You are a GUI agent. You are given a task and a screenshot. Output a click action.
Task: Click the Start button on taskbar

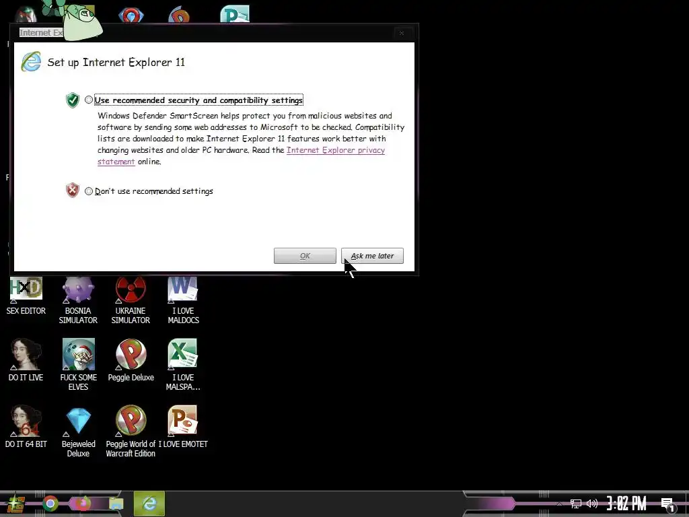pos(16,504)
